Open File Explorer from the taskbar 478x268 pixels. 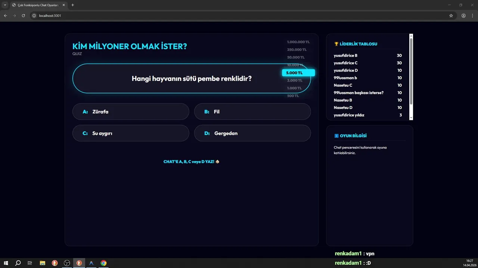pos(42,263)
